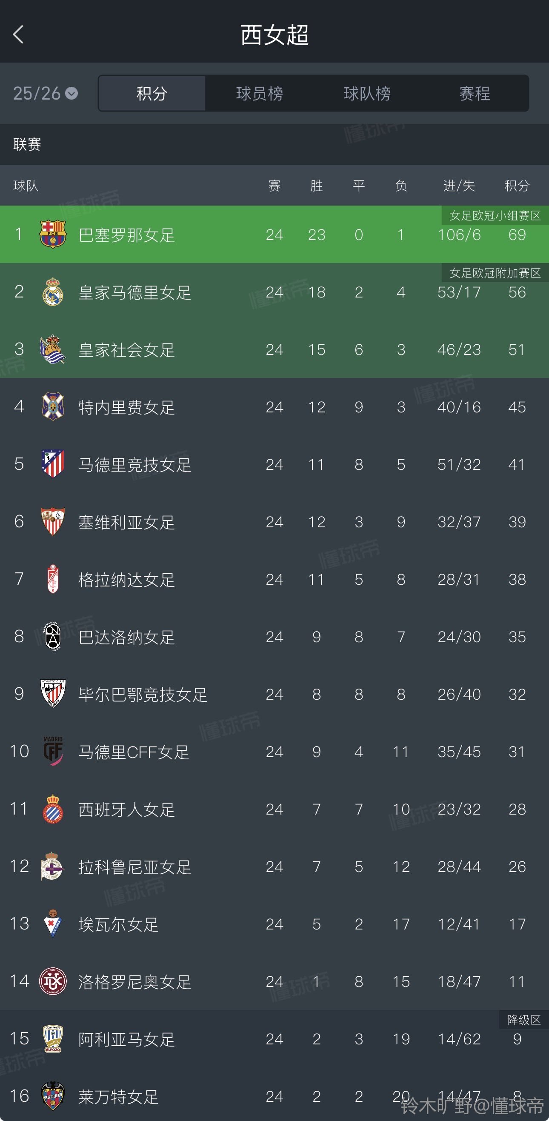
Task: Open the 赛程 tab
Action: (x=475, y=93)
